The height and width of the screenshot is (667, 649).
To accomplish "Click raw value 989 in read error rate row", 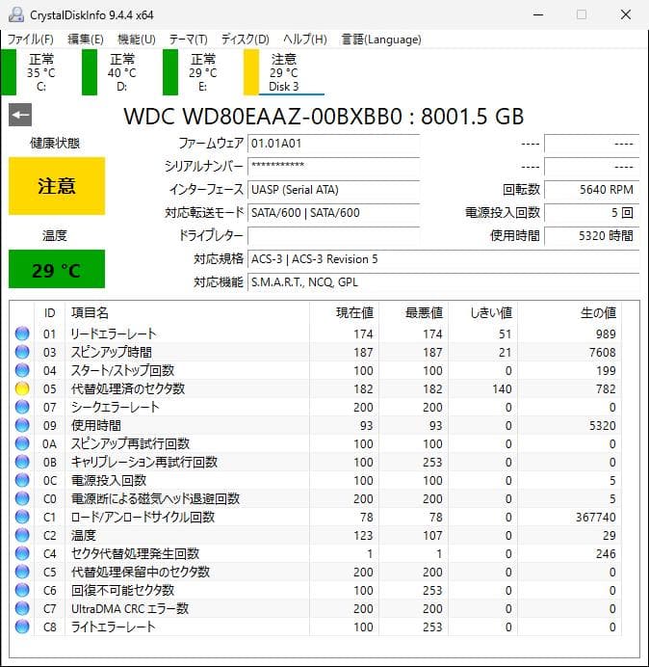I will click(606, 333).
